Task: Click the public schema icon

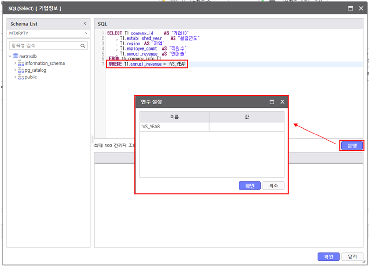Action: coord(21,77)
